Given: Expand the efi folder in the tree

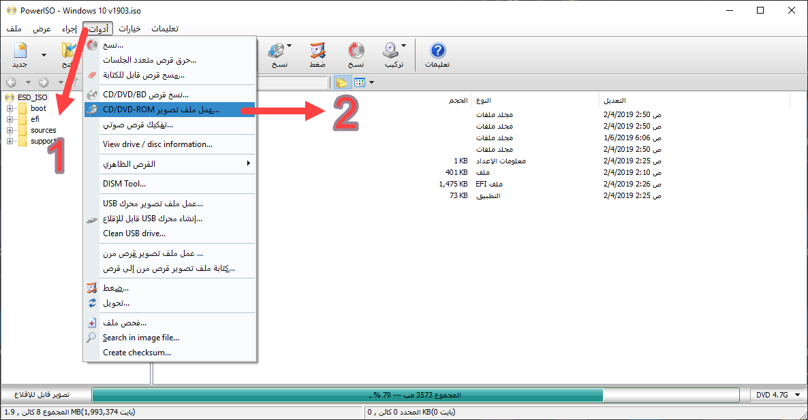Looking at the screenshot, I should click(10, 119).
